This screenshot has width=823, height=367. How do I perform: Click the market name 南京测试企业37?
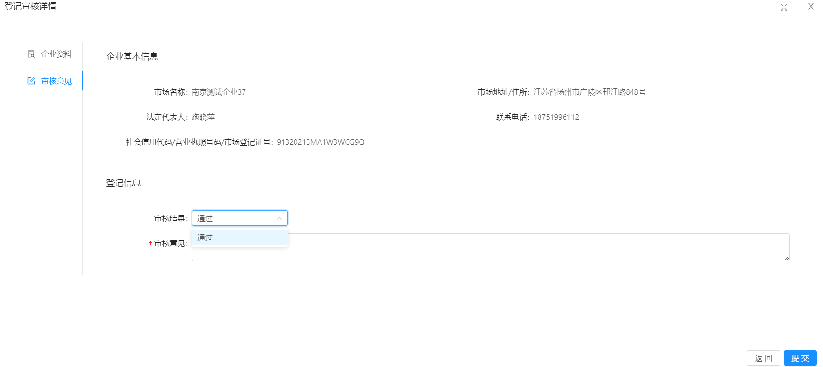pos(219,92)
